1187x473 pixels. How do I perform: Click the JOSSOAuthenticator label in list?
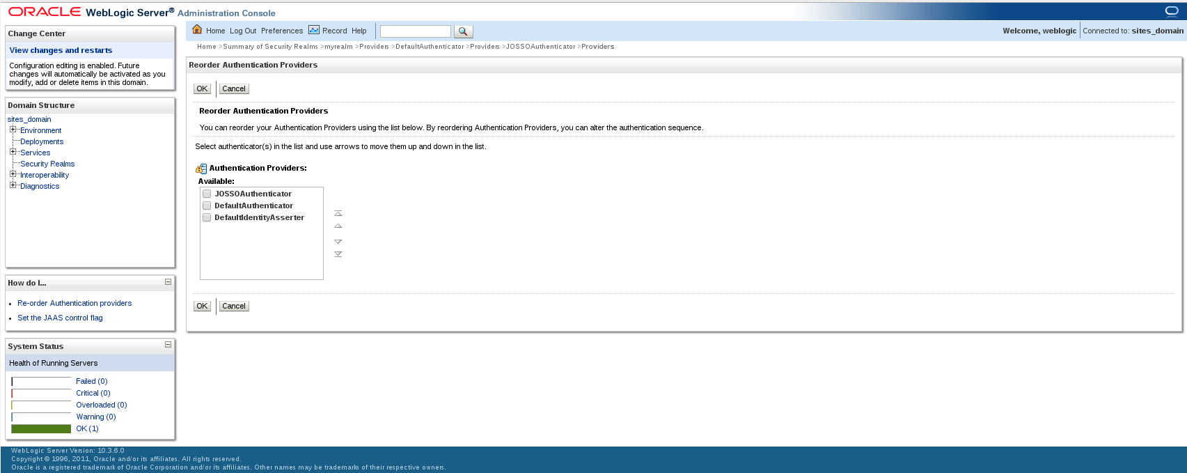(253, 194)
